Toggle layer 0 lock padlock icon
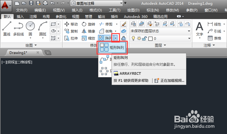This screenshot has width=227, height=134. pyautogui.click(x=145, y=38)
